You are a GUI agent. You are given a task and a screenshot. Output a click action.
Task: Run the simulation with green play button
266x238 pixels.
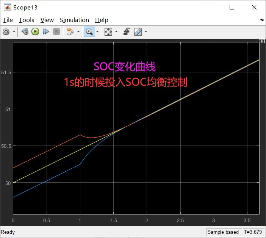(x=35, y=31)
